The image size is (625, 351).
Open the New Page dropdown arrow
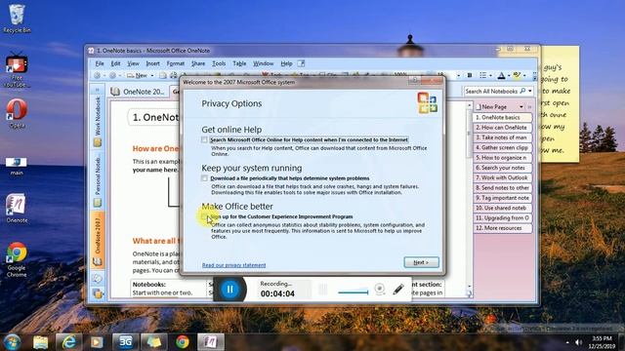click(x=521, y=107)
